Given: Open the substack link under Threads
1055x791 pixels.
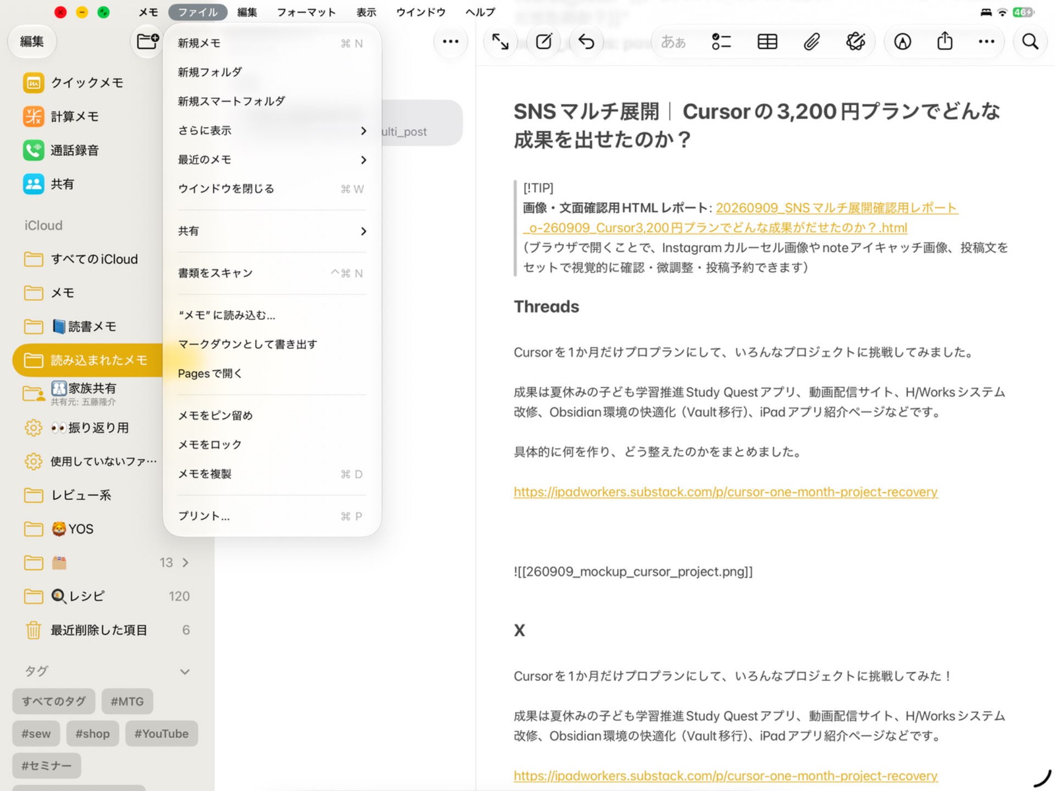Looking at the screenshot, I should click(x=725, y=492).
